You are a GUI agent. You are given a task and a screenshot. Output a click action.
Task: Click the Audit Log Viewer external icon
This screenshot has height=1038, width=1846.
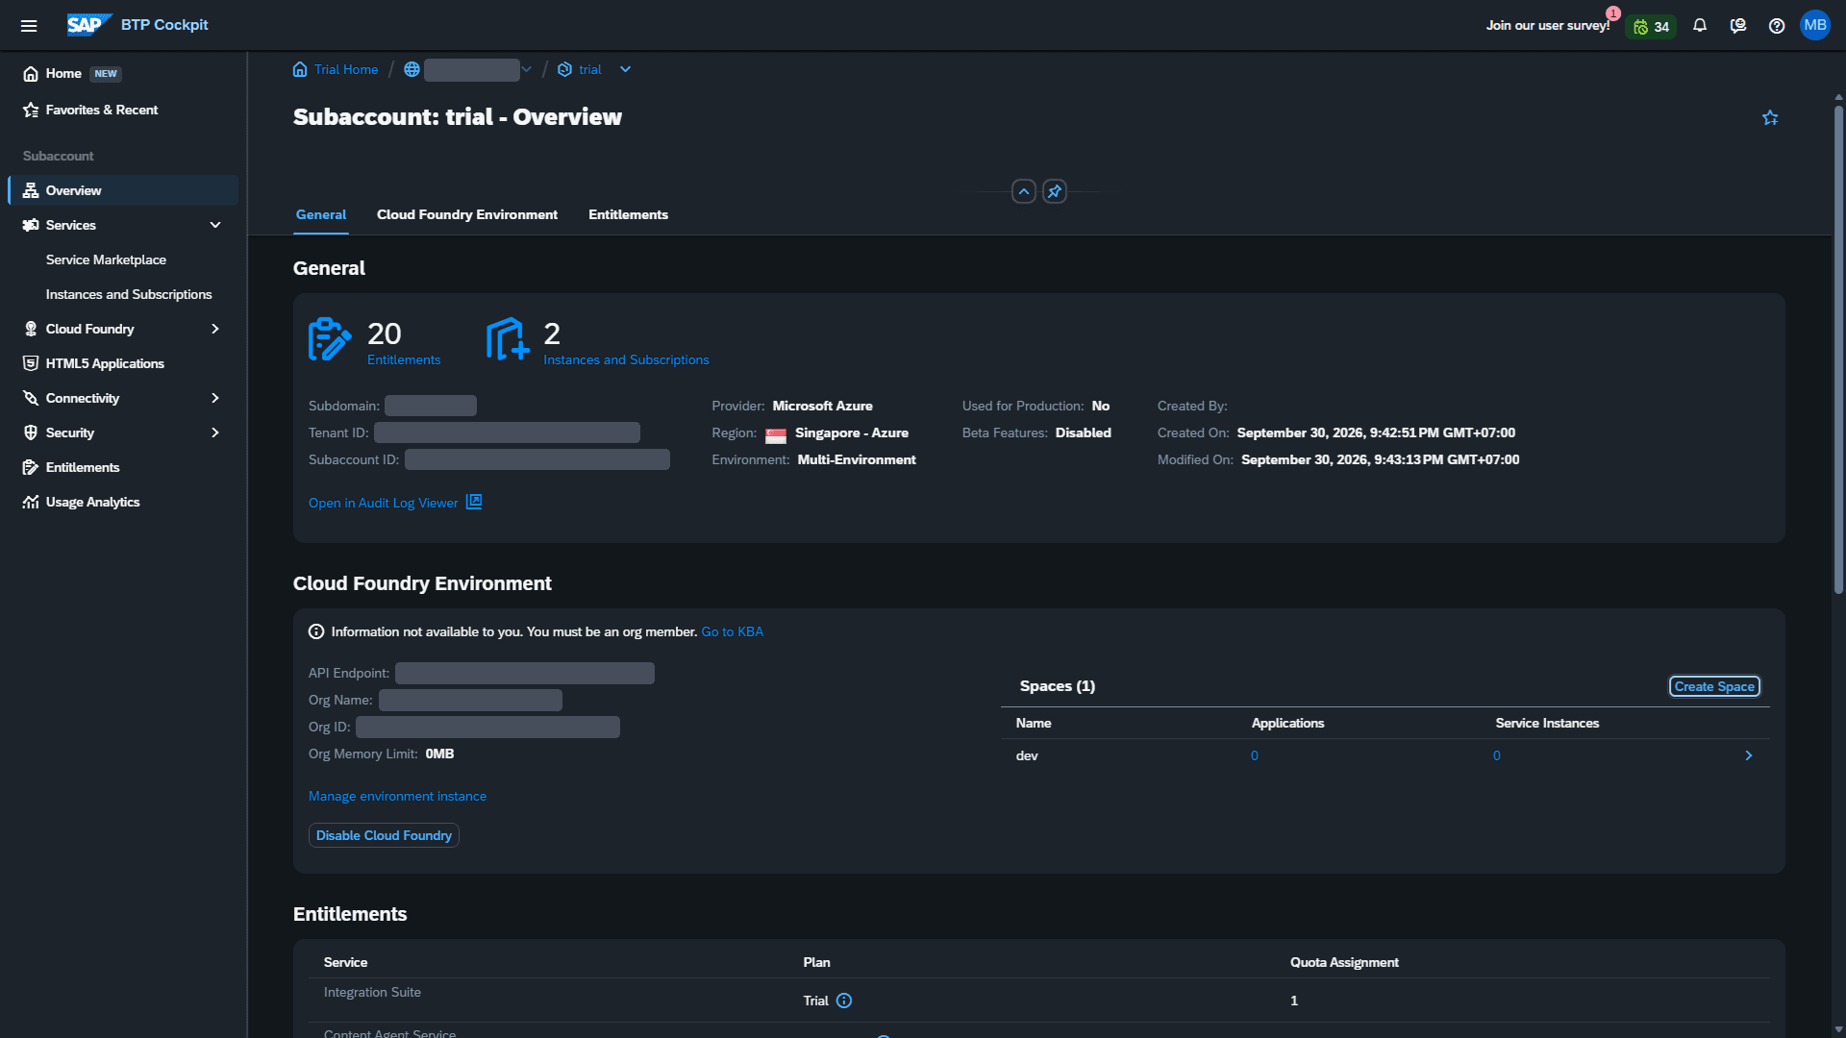474,502
